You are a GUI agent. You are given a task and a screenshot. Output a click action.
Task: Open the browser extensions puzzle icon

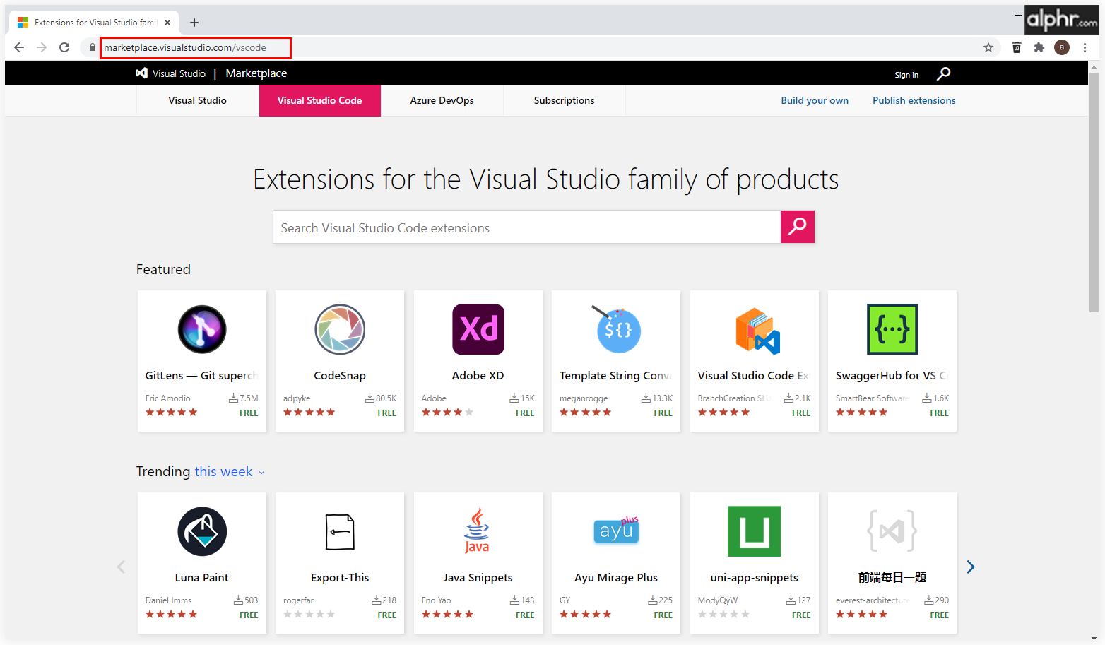coord(1039,47)
